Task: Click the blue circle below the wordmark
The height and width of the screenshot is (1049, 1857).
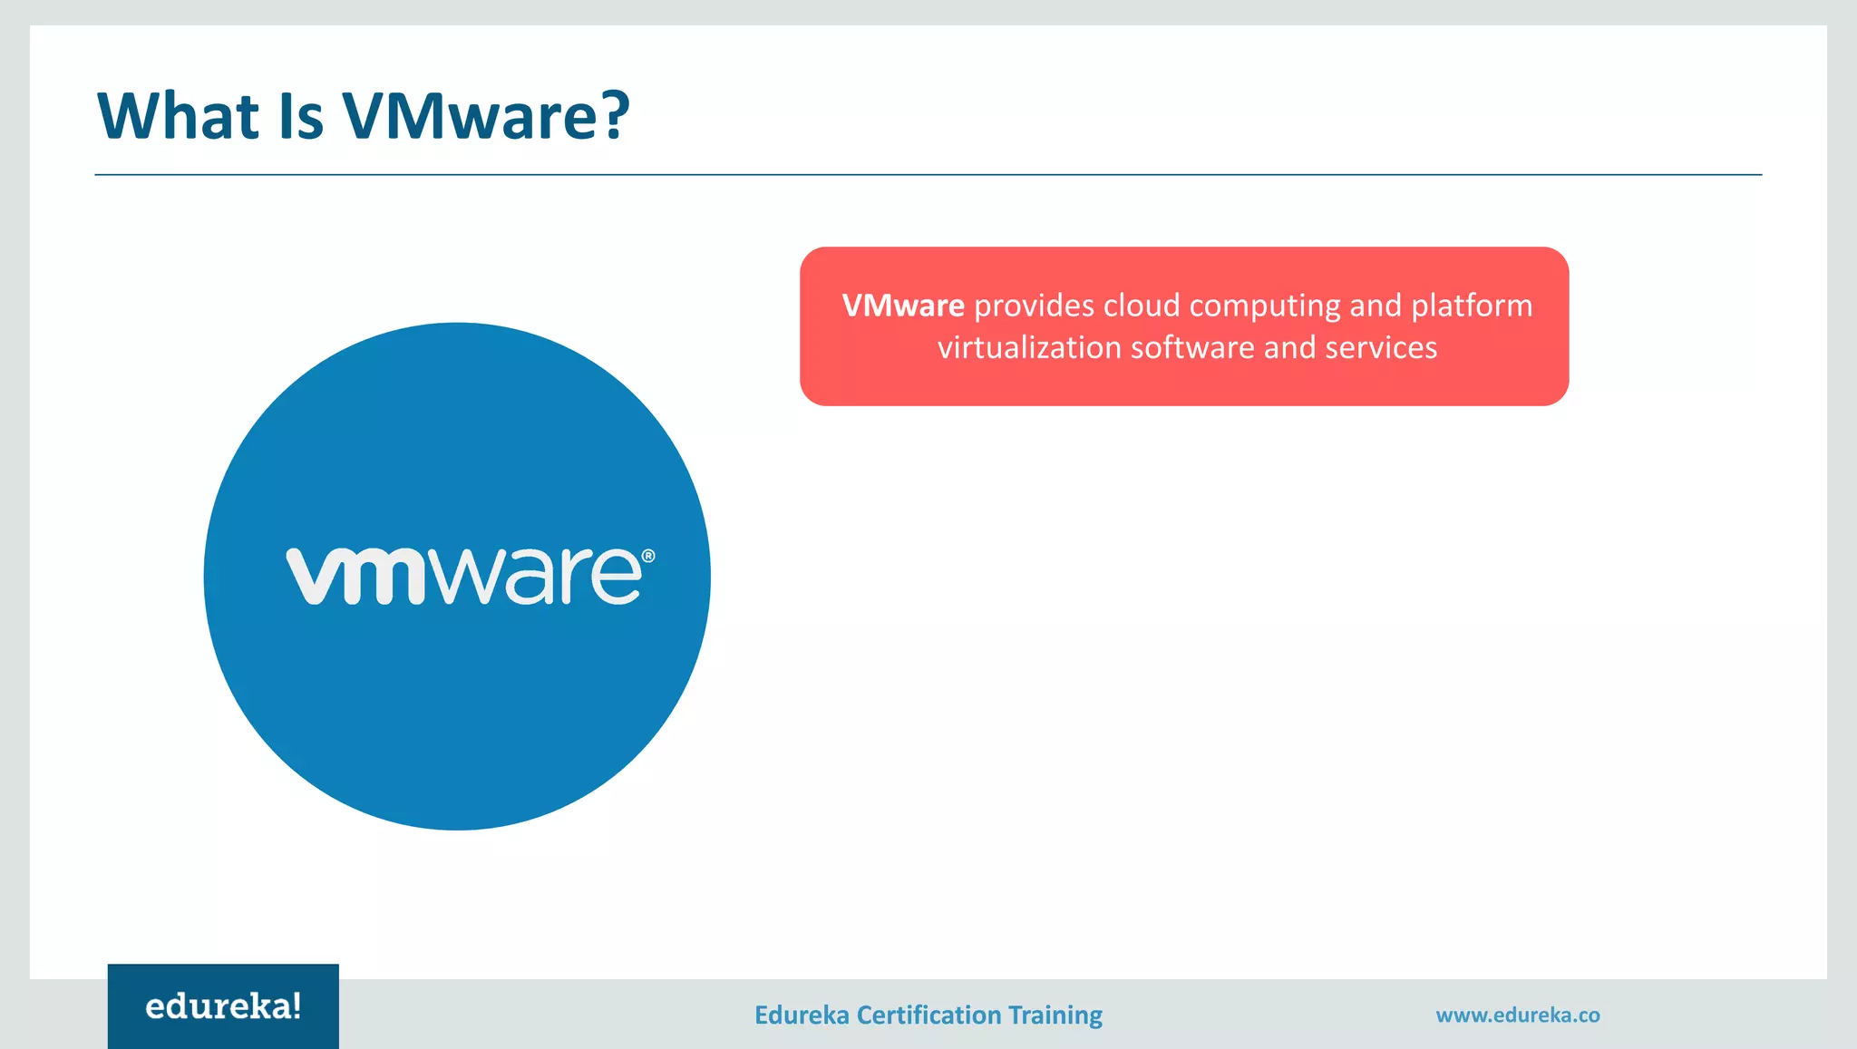Action: click(457, 716)
